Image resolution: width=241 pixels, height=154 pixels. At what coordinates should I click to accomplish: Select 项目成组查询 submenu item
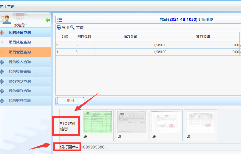coord(20,42)
